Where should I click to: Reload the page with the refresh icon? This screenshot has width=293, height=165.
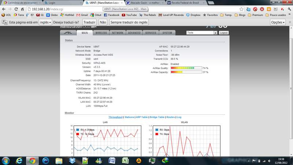click(x=16, y=9)
